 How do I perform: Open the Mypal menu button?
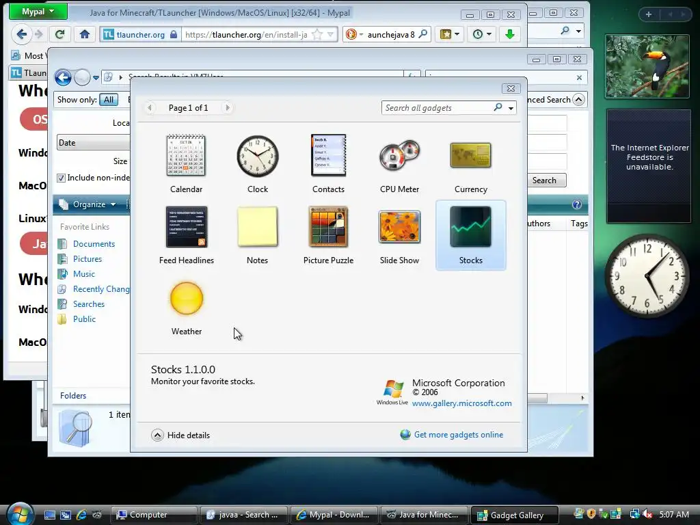38,11
